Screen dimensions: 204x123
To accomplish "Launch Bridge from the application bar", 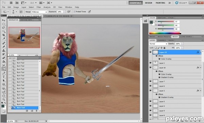I will pyautogui.click(x=11, y=3).
